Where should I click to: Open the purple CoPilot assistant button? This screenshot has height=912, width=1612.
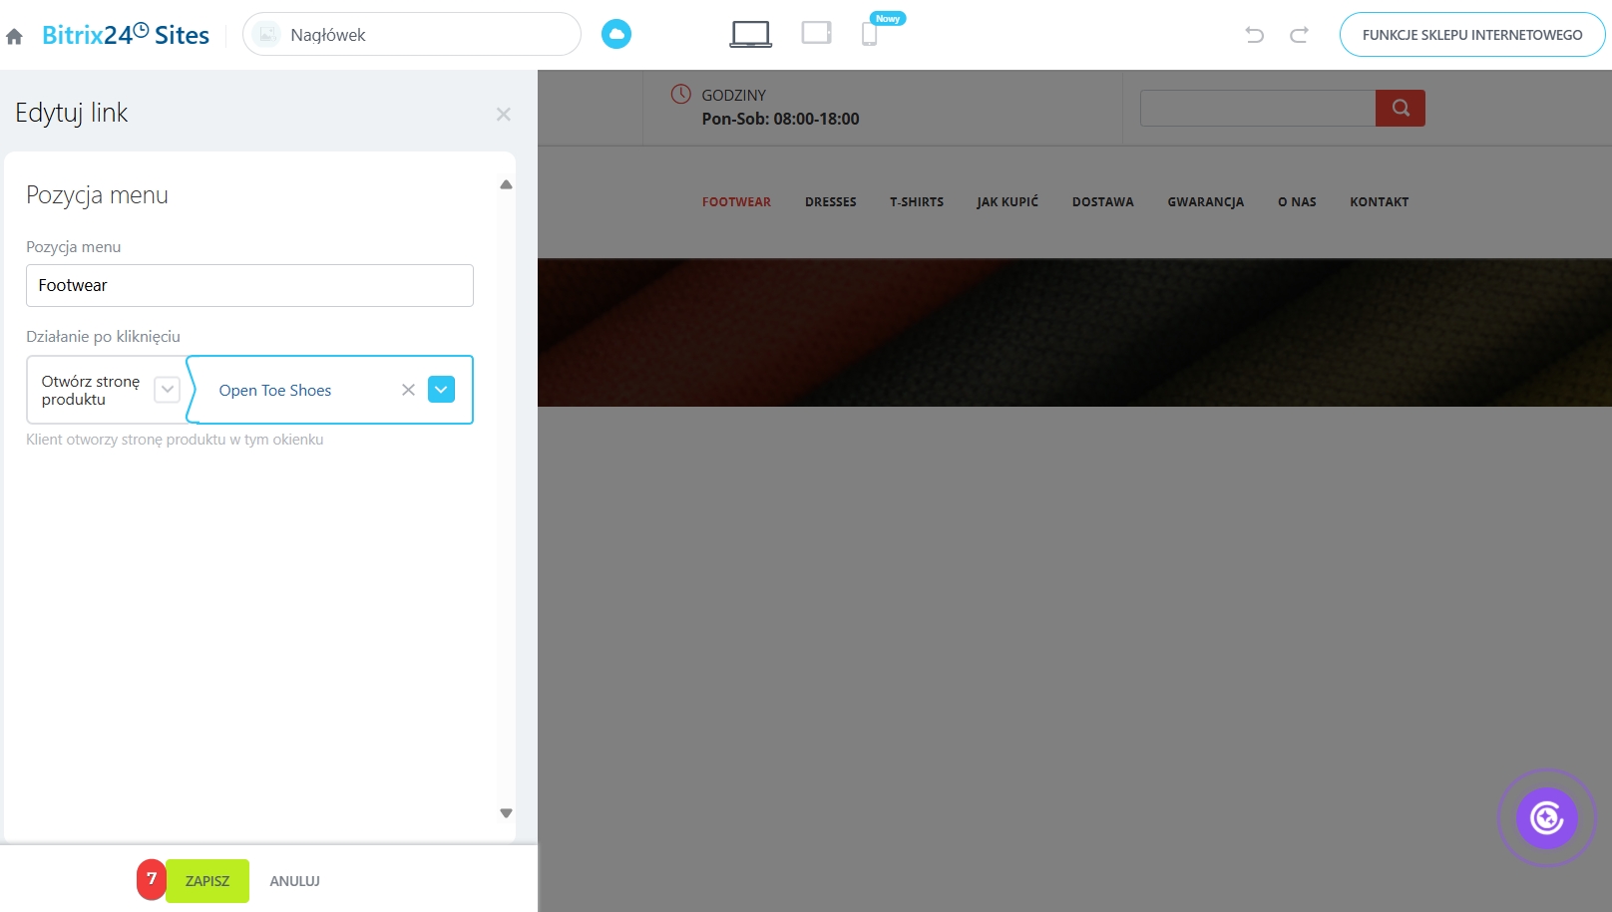coord(1547,818)
